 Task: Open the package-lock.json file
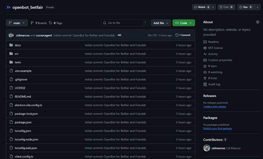[26, 114]
